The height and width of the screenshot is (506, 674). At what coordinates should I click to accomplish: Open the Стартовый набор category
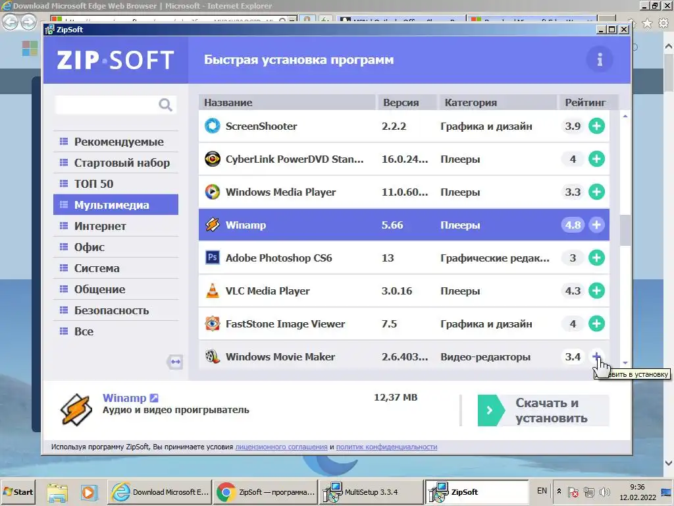pyautogui.click(x=116, y=163)
